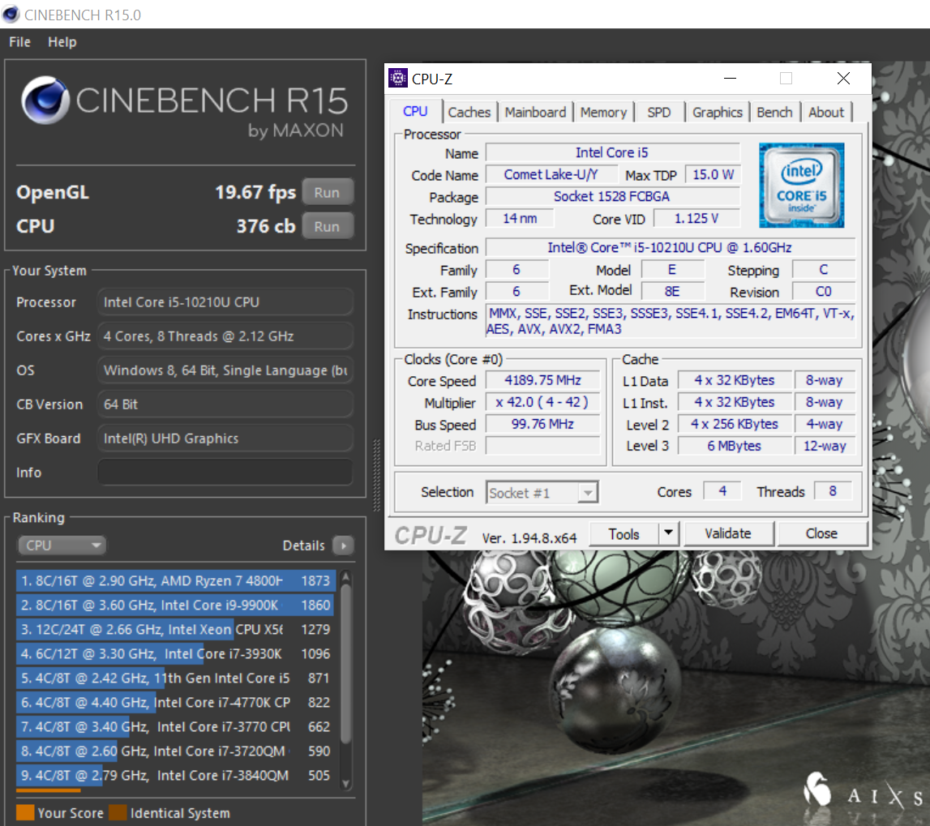Select the Intel Core i7-4770K ranking row
This screenshot has width=930, height=826.
coord(176,702)
